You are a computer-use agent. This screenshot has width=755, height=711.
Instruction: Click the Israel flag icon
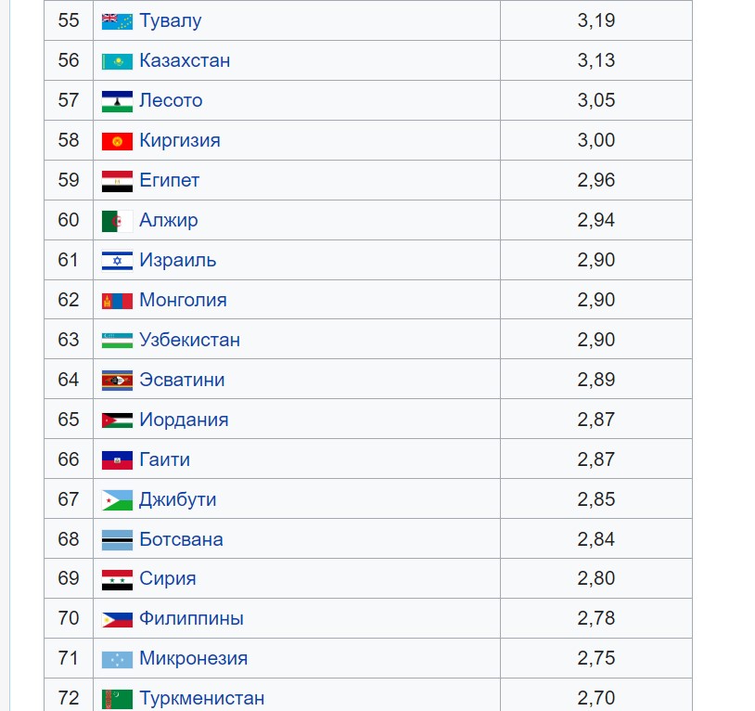(x=117, y=261)
